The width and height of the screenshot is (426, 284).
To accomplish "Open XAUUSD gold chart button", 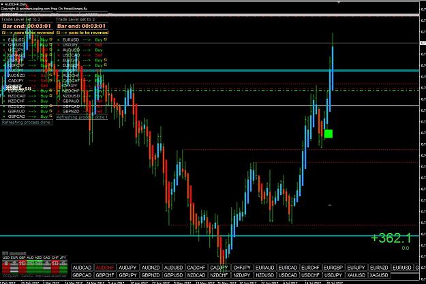I will [x=356, y=275].
